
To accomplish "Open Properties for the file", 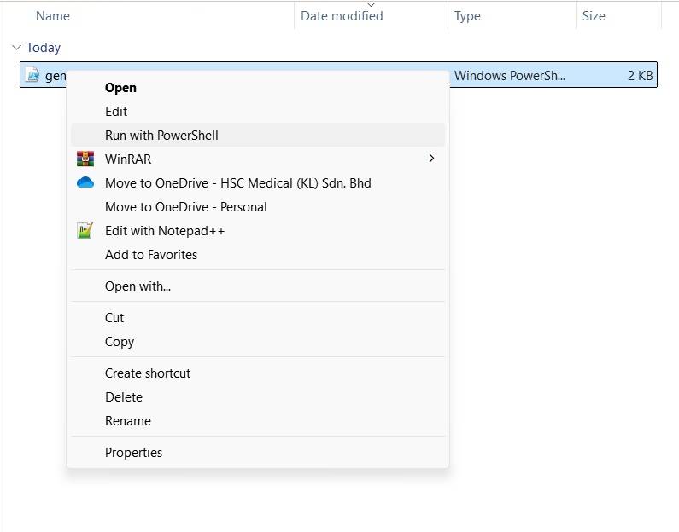I will (133, 452).
